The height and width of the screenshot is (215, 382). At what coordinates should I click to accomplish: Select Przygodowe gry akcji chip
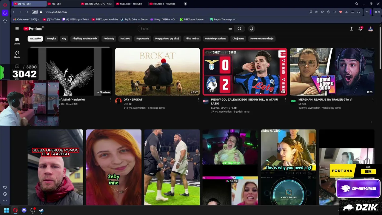(x=167, y=39)
